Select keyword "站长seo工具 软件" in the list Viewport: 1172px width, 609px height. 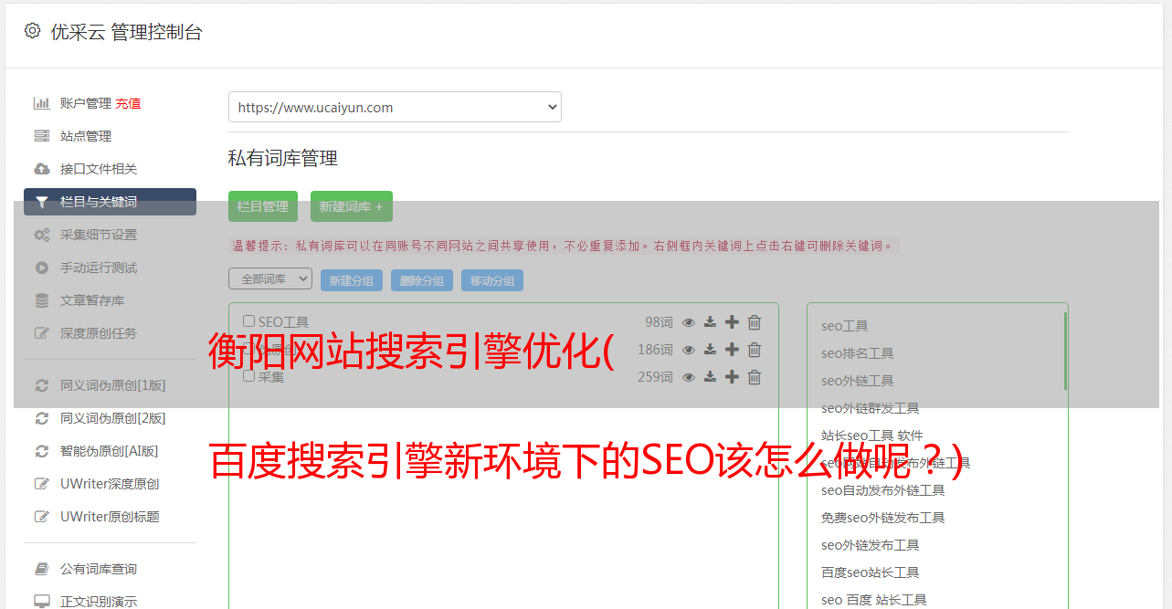coord(872,436)
